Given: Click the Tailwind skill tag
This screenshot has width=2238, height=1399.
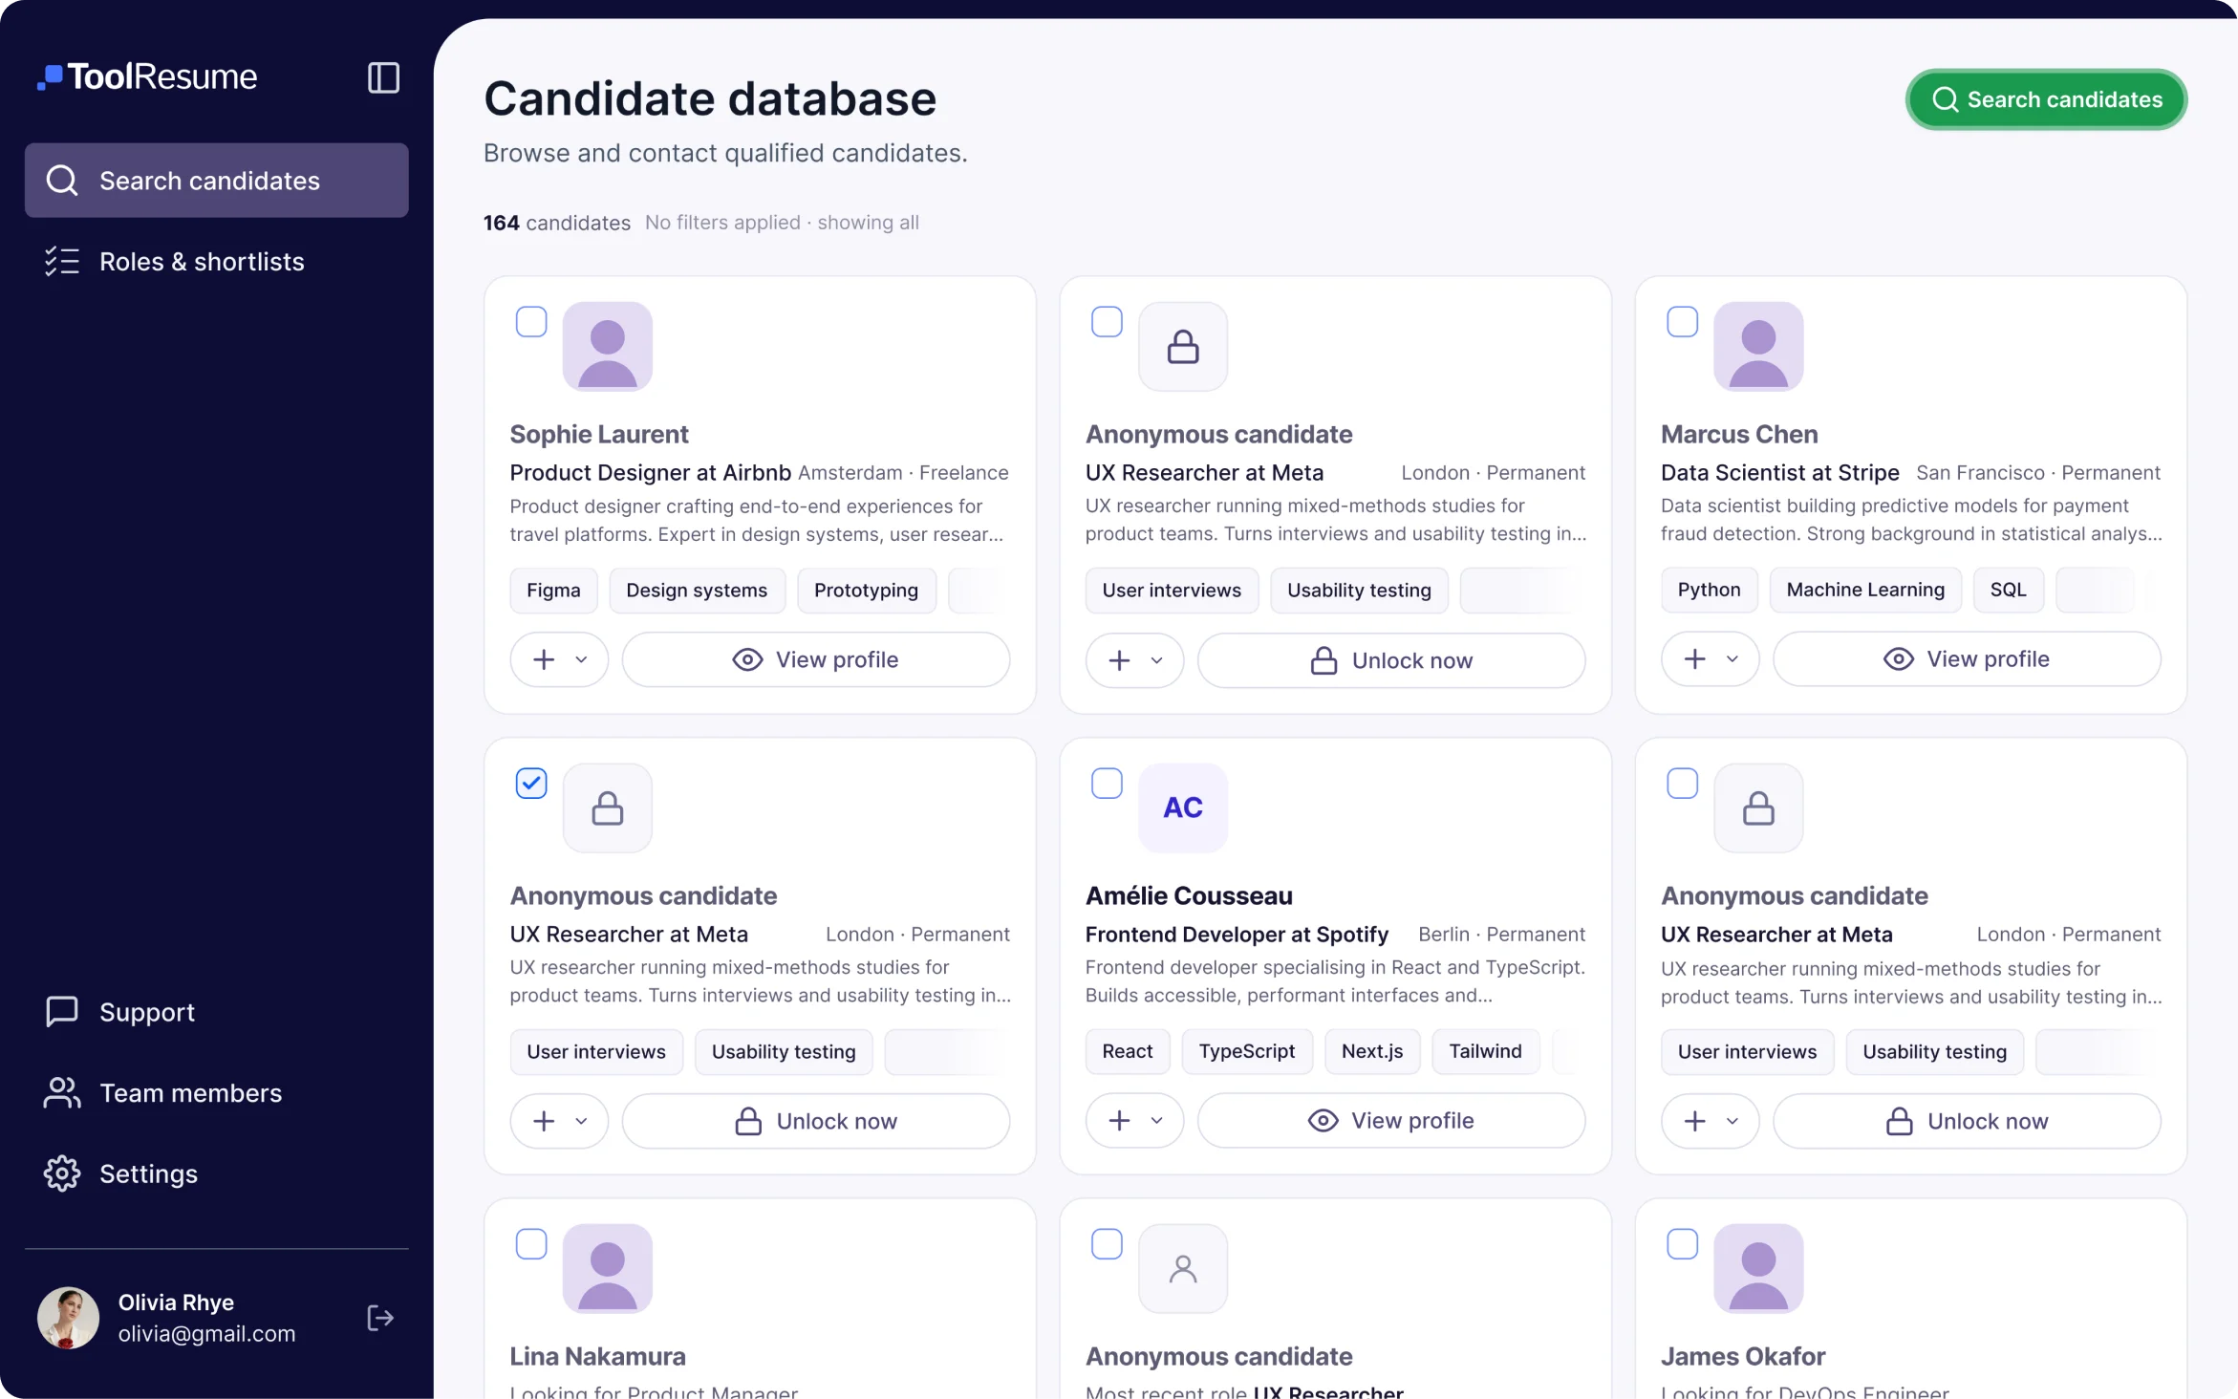Looking at the screenshot, I should (x=1485, y=1051).
